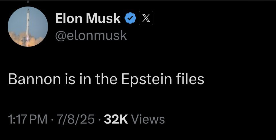Click the X affiliation badge icon
The image size is (276, 140).
pyautogui.click(x=146, y=19)
